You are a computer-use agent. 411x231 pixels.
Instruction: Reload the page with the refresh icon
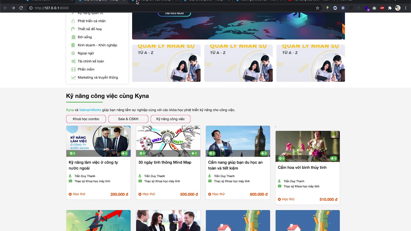click(x=21, y=8)
